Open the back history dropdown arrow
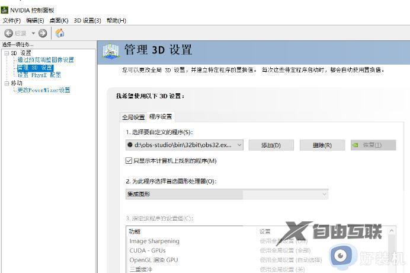The height and width of the screenshot is (273, 410). click(33, 33)
